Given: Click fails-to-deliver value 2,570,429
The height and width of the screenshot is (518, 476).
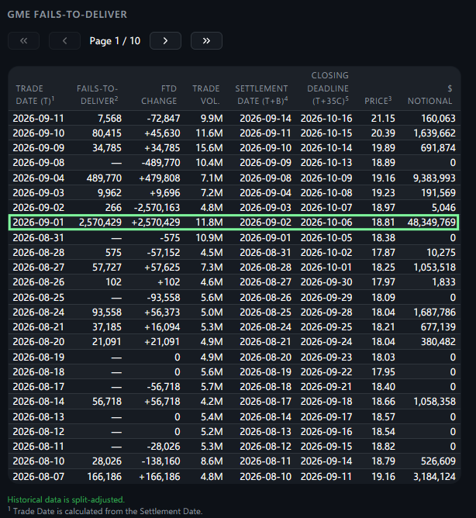Looking at the screenshot, I should pyautogui.click(x=101, y=223).
